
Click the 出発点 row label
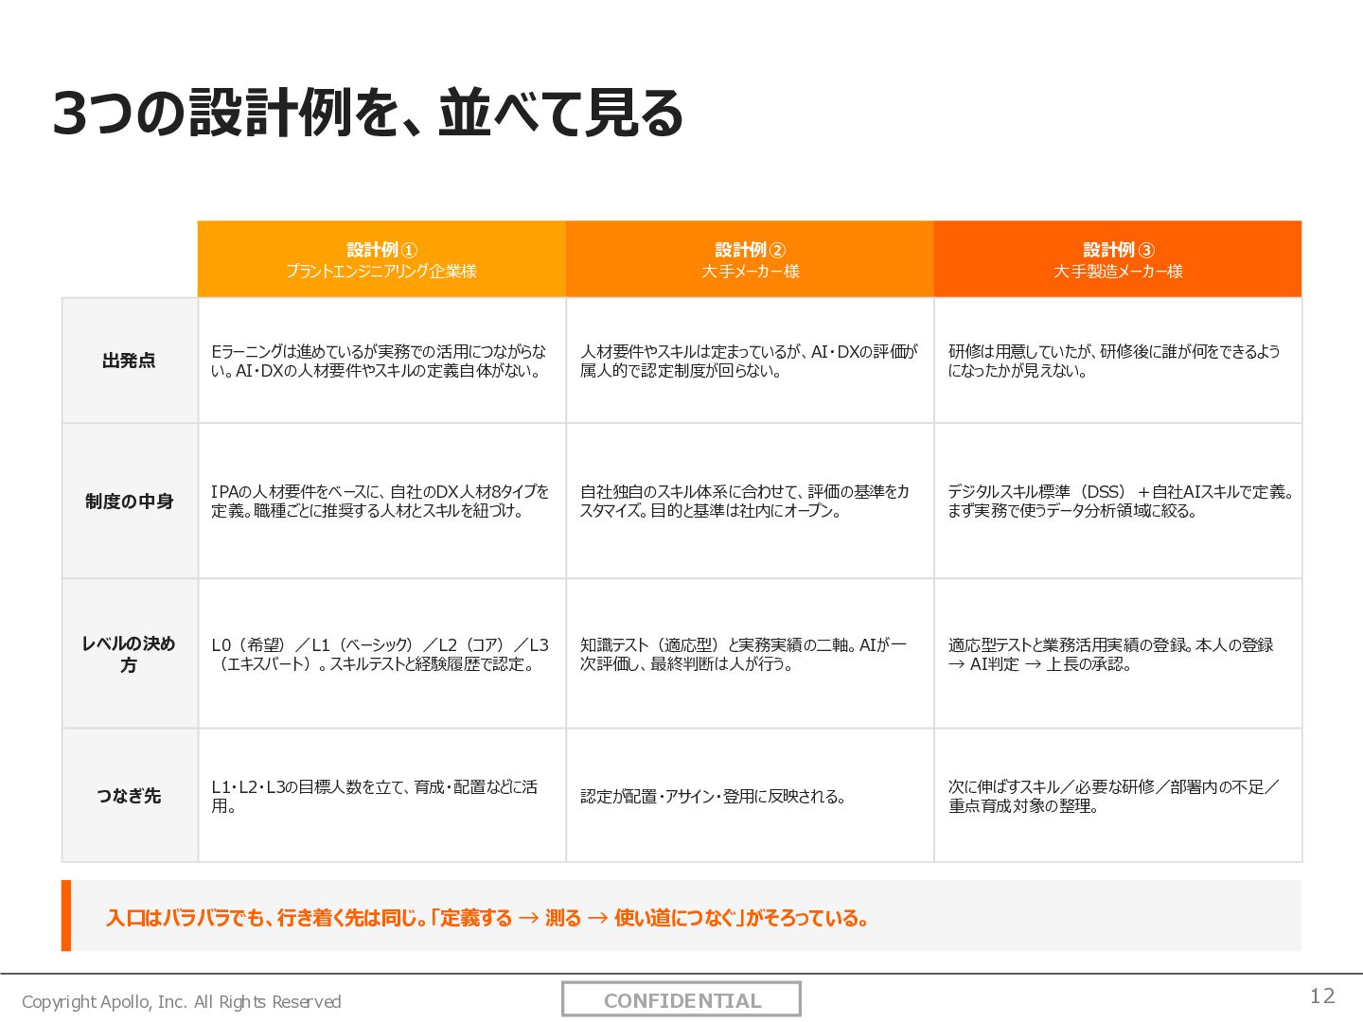pos(130,361)
